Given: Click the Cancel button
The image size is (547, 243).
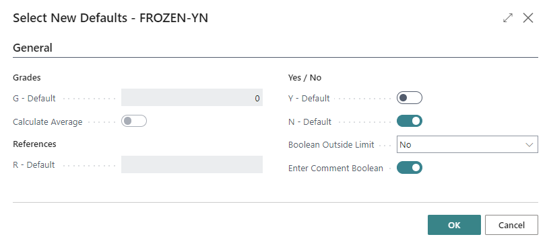Looking at the screenshot, I should (x=511, y=225).
